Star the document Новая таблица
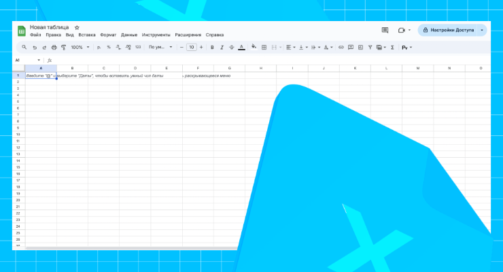Viewport: 503px width, 272px height. pyautogui.click(x=77, y=27)
